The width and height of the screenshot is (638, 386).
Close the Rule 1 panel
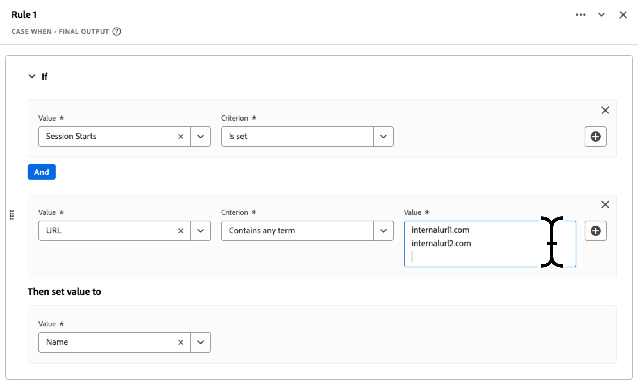tap(623, 15)
